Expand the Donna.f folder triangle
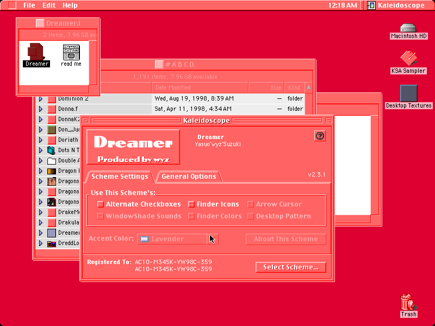The width and height of the screenshot is (435, 326). [x=40, y=109]
